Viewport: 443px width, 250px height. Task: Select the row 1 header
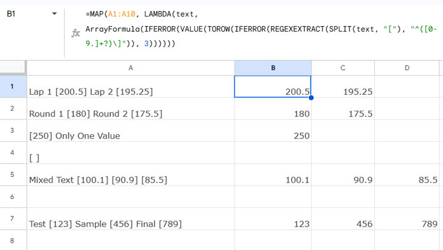(x=13, y=87)
